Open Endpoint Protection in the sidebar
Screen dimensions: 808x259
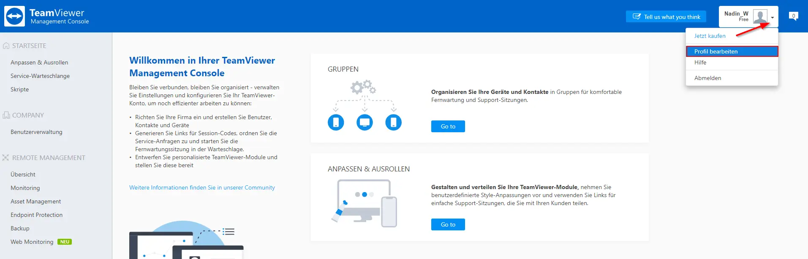coord(37,215)
